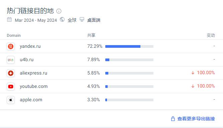Click the globe icon next to 全球
This screenshot has width=223, height=128.
(x=62, y=19)
